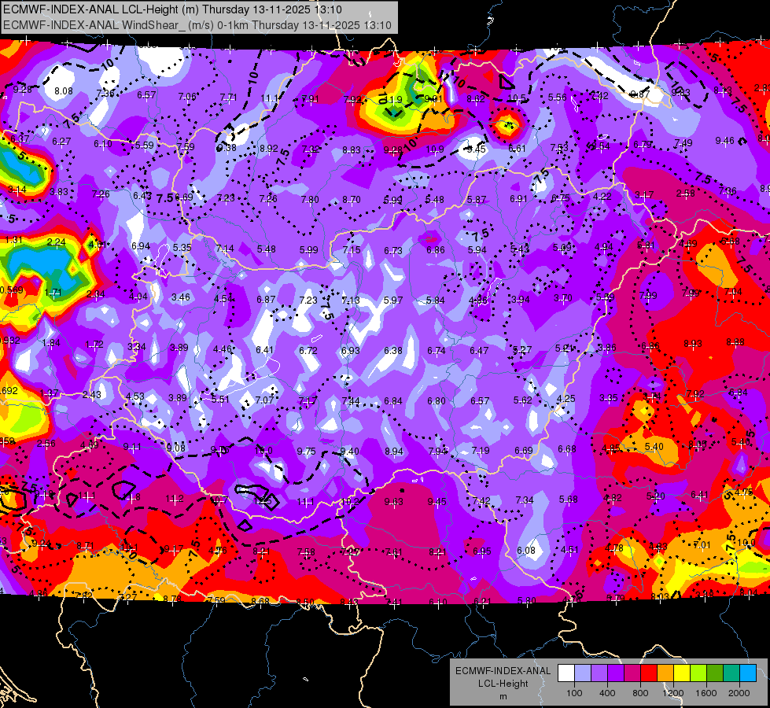Click wind shear value 5.97

[x=392, y=300]
